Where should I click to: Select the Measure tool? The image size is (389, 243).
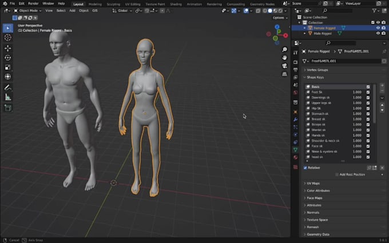click(7, 97)
